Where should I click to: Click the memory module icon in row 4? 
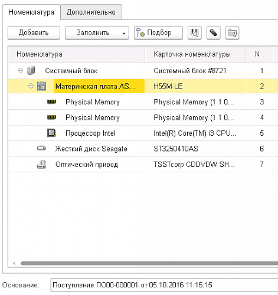[51, 117]
